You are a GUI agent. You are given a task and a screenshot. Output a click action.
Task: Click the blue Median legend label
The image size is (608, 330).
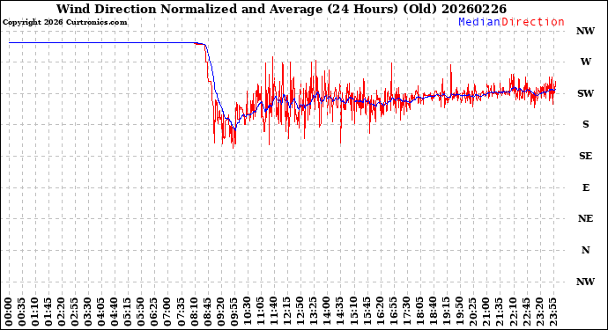click(479, 22)
